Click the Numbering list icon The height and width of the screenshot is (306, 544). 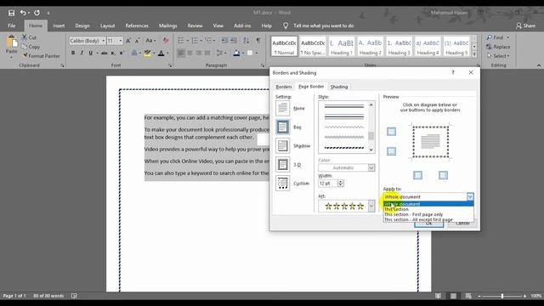[x=195, y=41]
